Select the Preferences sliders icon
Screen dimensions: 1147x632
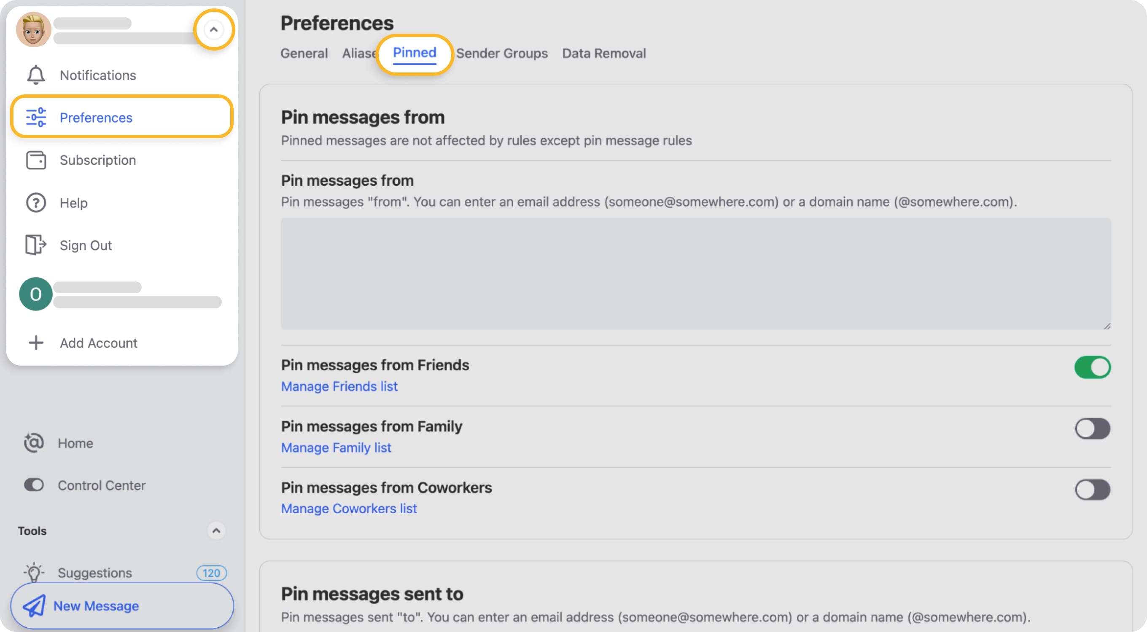pos(35,118)
